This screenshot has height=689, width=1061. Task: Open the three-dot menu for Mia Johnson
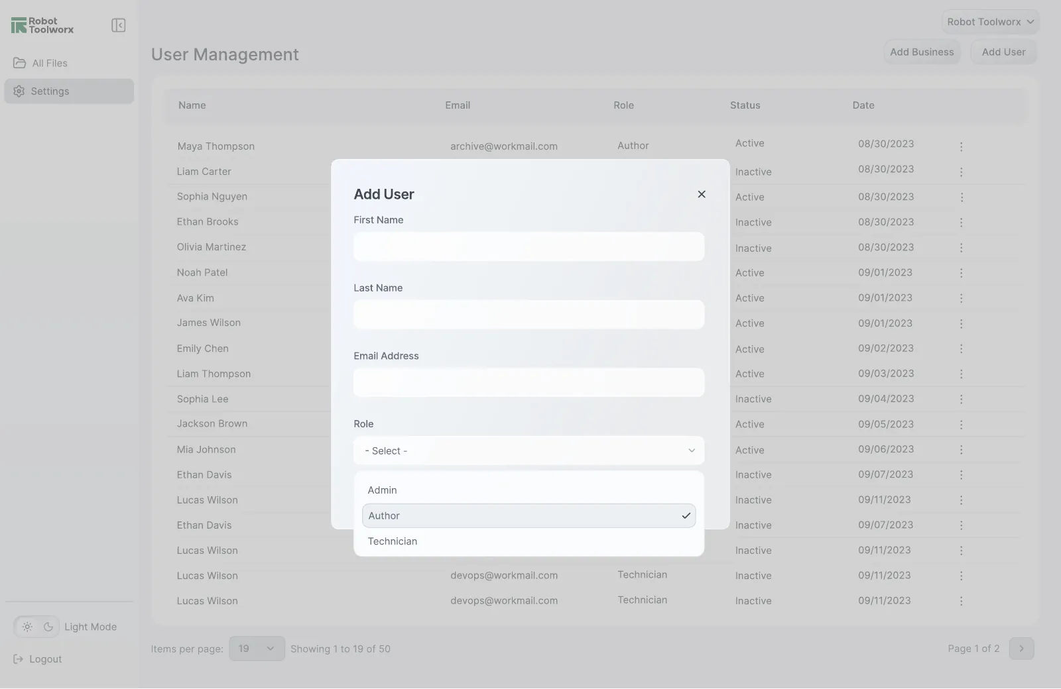961,449
